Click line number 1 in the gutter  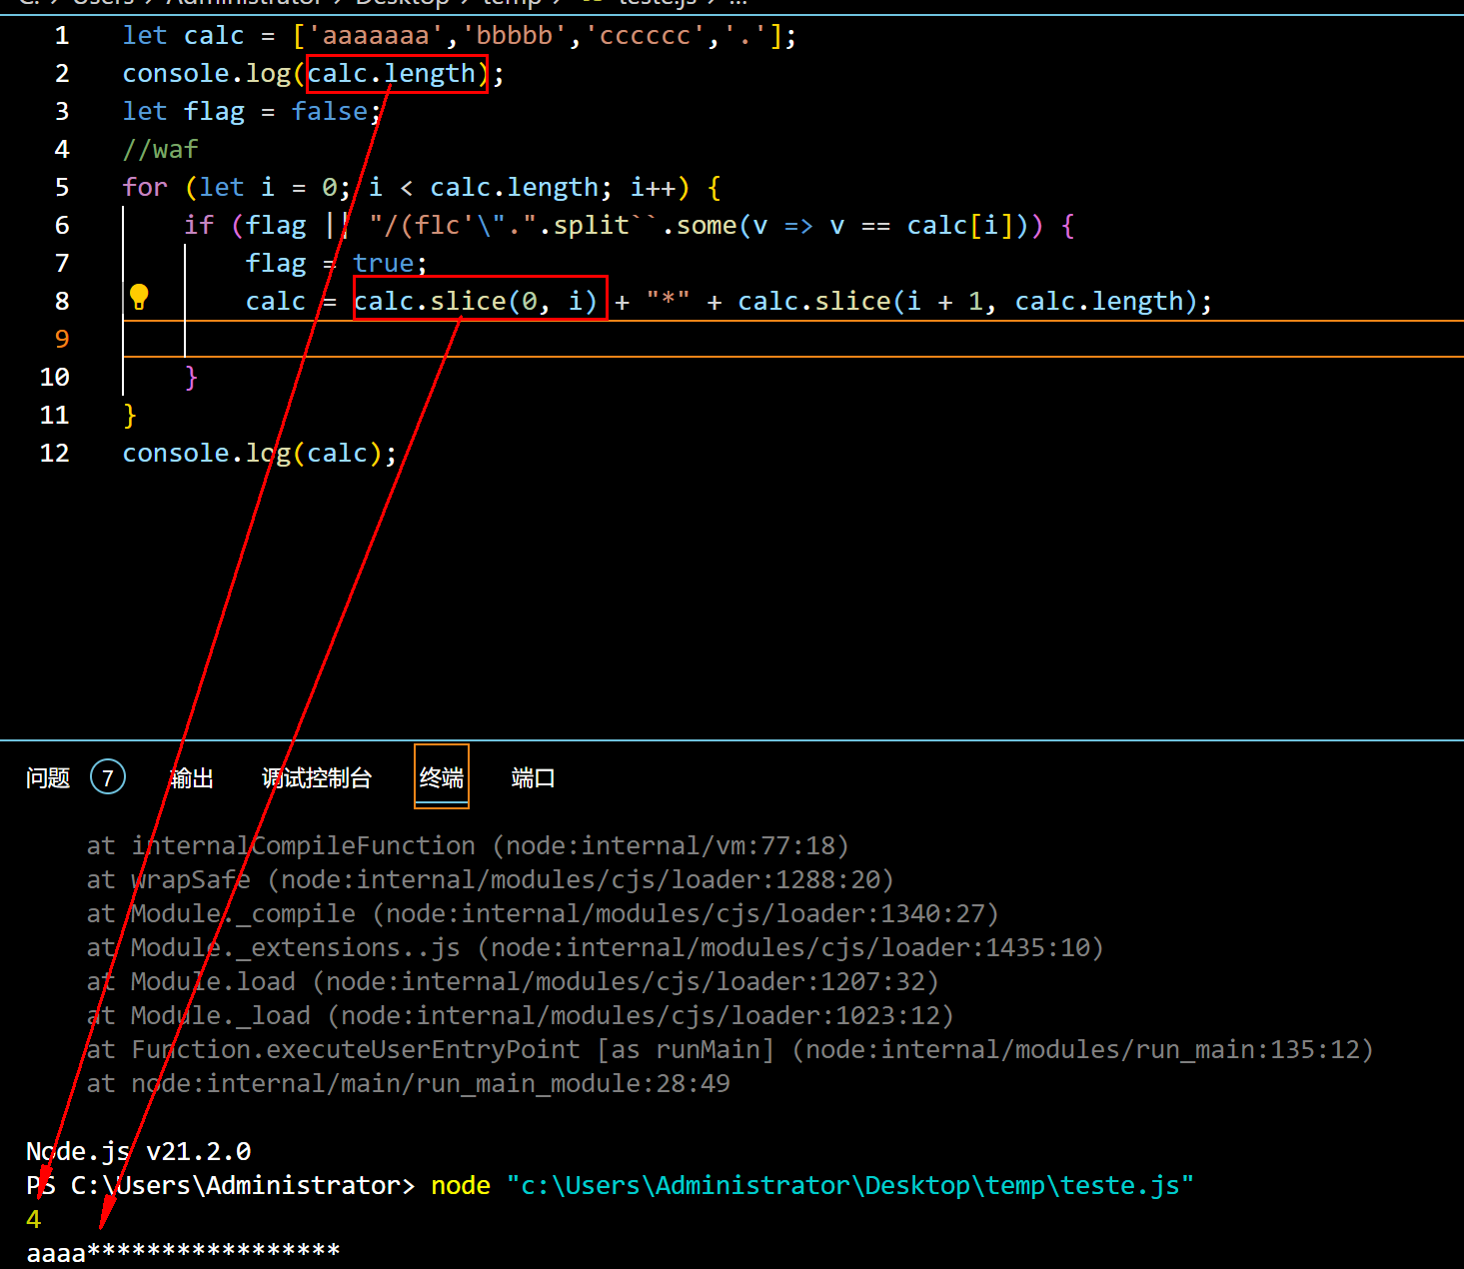(x=62, y=36)
